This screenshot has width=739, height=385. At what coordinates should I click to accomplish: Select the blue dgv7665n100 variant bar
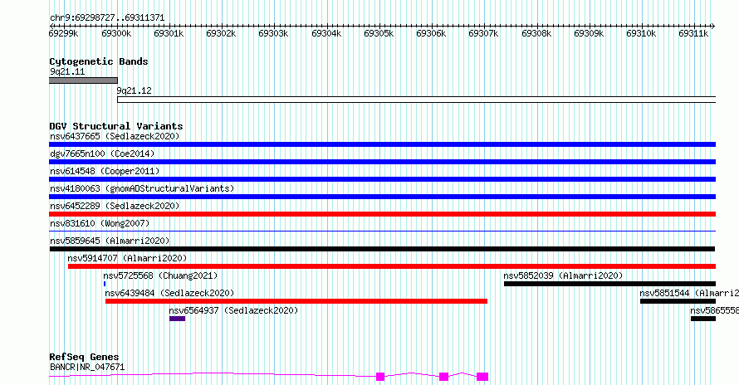(x=382, y=162)
